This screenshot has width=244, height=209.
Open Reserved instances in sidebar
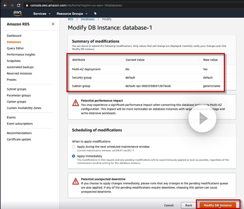(x=19, y=73)
